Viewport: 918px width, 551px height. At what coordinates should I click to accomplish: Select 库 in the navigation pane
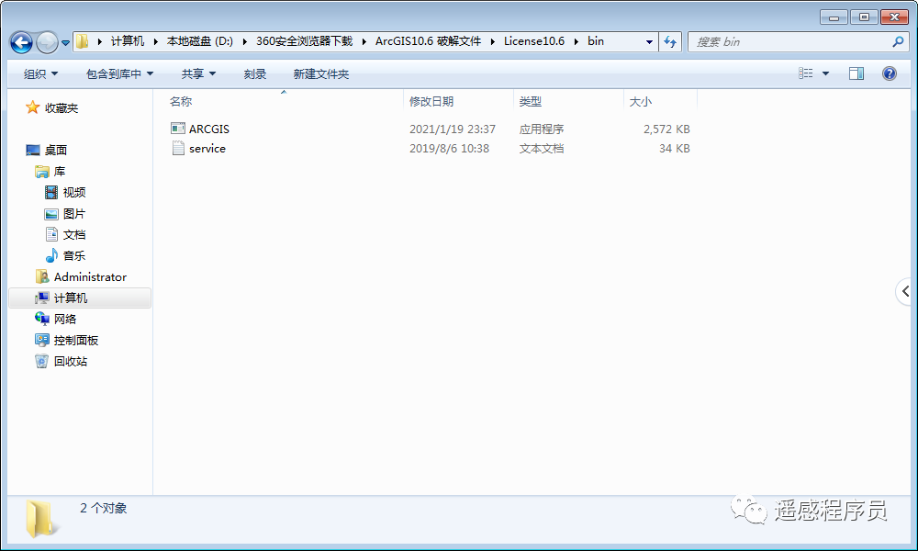pos(59,171)
